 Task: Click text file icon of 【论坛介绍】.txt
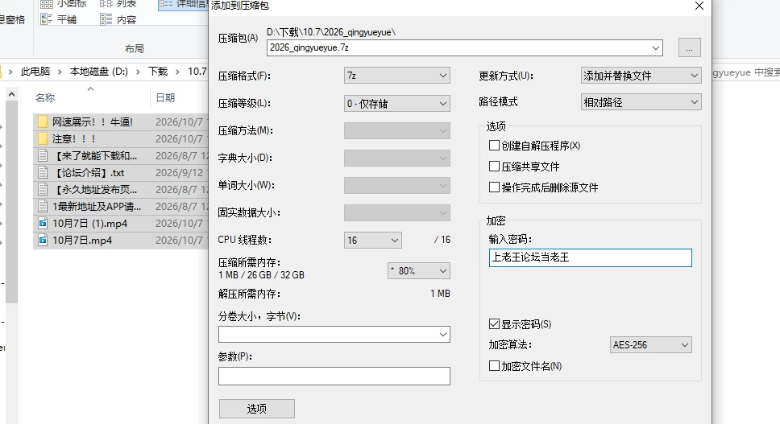tap(44, 172)
